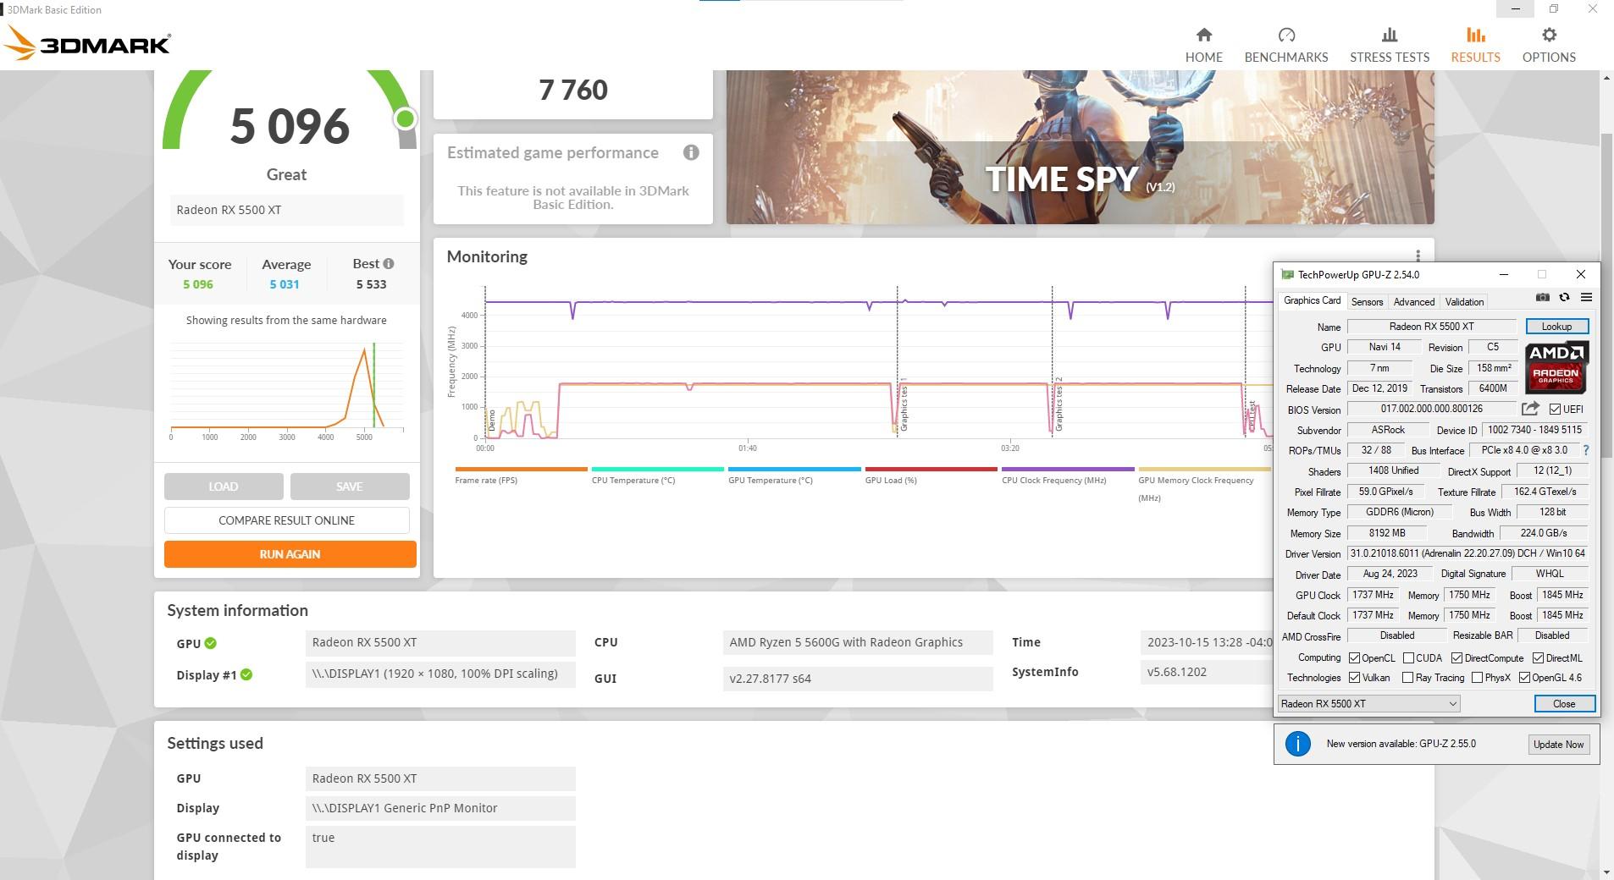Toggle Frame rate (FPS) legend swatch
Screen dimensions: 1614x880
(521, 469)
